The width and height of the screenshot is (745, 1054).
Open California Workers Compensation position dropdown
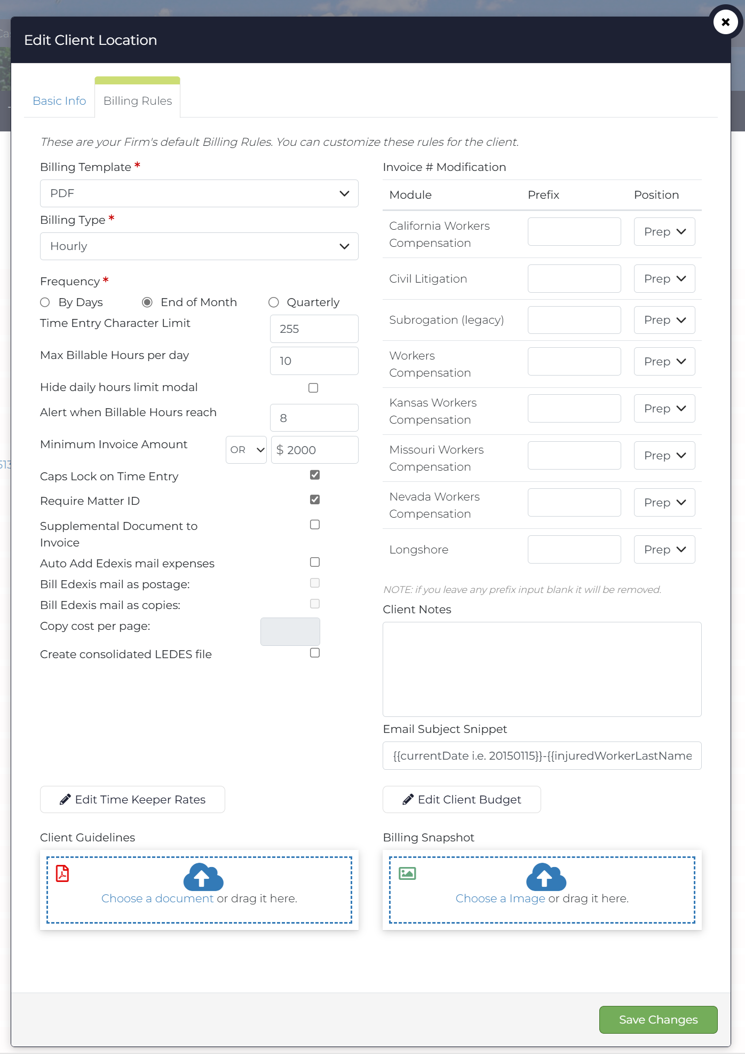point(664,232)
